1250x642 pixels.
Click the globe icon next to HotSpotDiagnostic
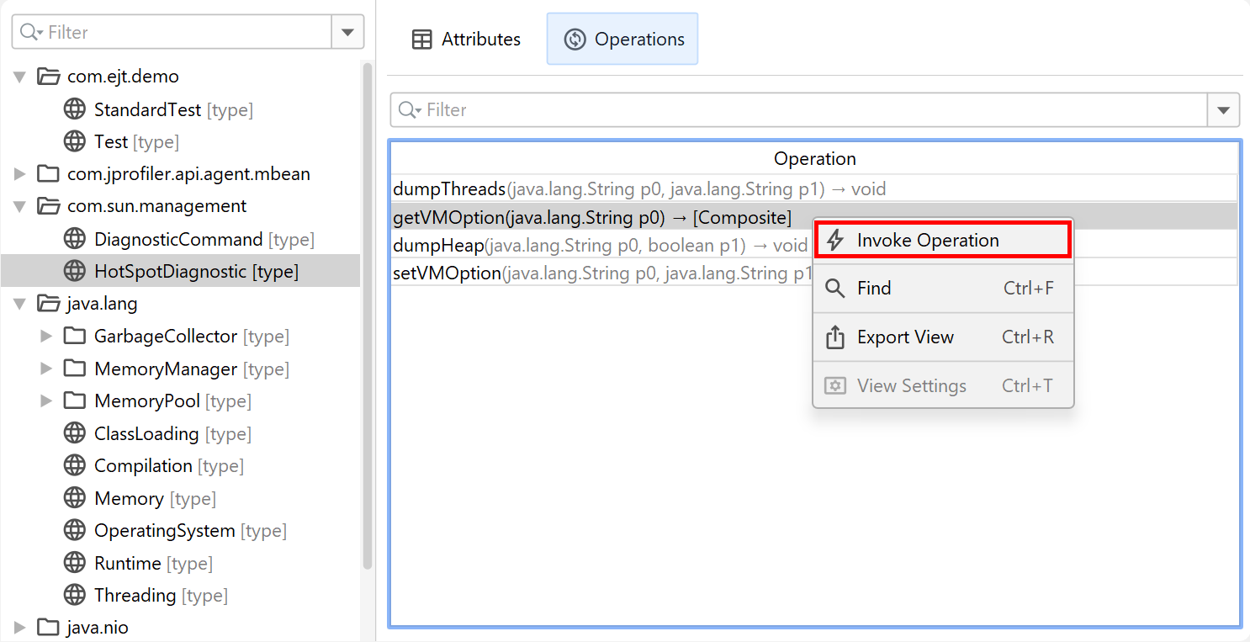75,271
